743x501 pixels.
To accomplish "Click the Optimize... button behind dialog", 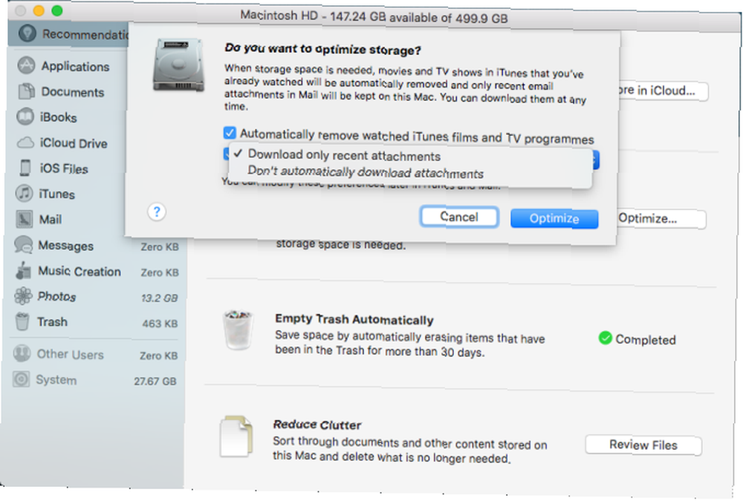I will click(x=661, y=219).
